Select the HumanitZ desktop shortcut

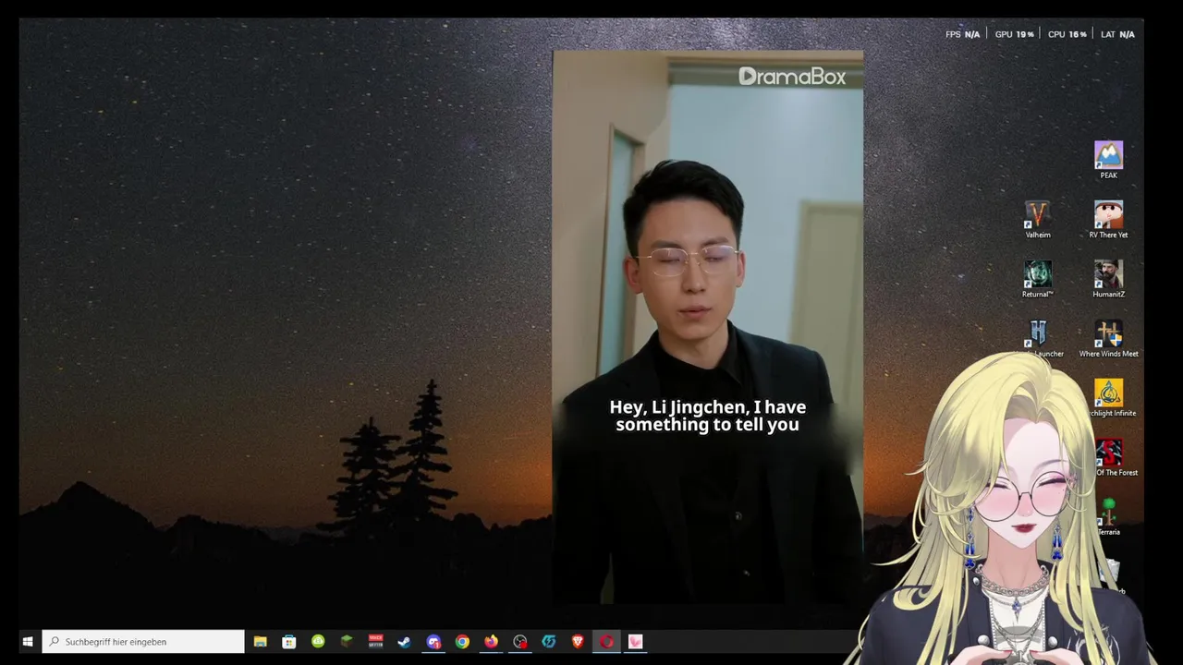[x=1108, y=279]
